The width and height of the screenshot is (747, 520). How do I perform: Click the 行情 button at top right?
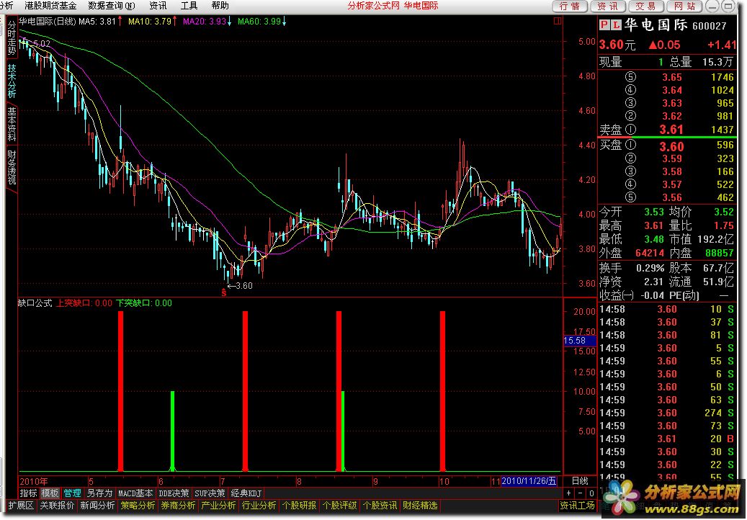pos(570,6)
